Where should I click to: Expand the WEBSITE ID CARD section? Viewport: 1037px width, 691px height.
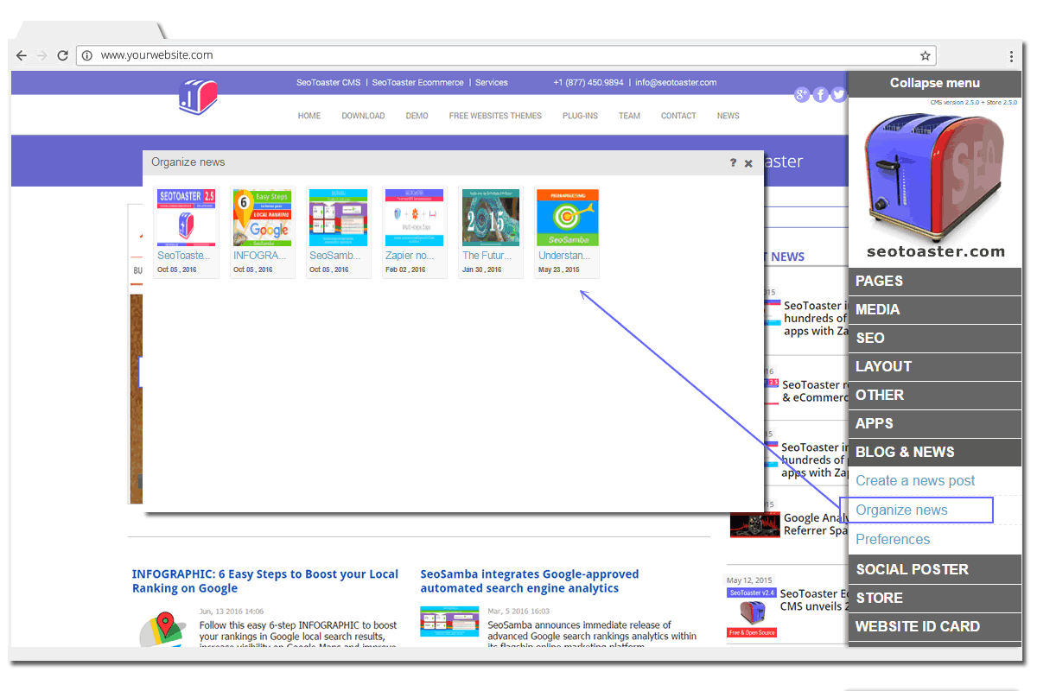click(935, 626)
